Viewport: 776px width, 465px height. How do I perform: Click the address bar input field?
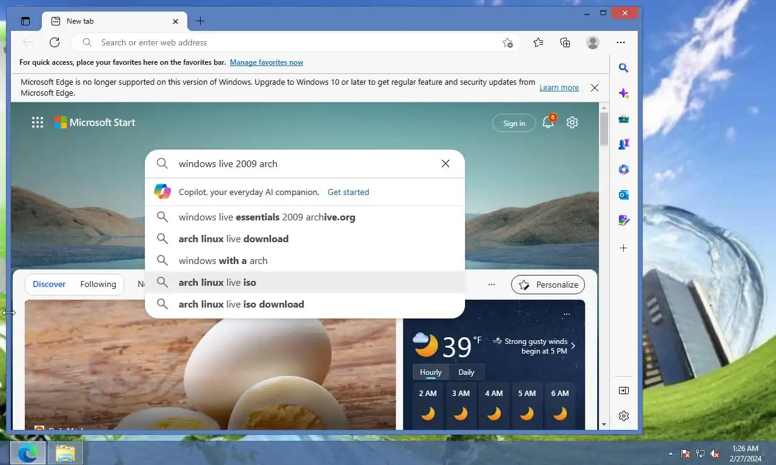[297, 42]
